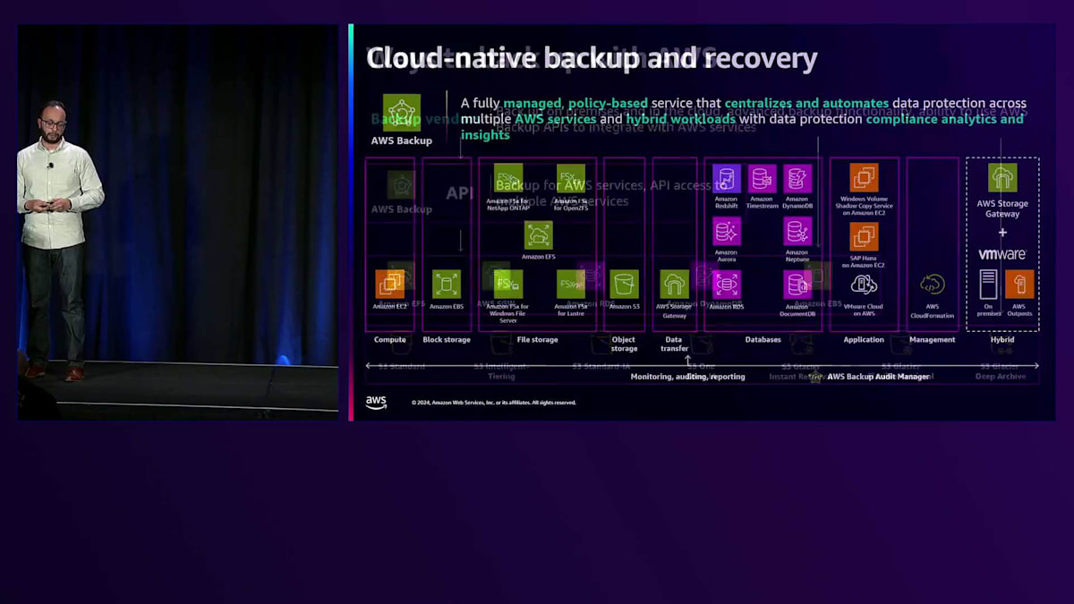Click the Amazon FSx for OpenZFS icon

(x=571, y=178)
